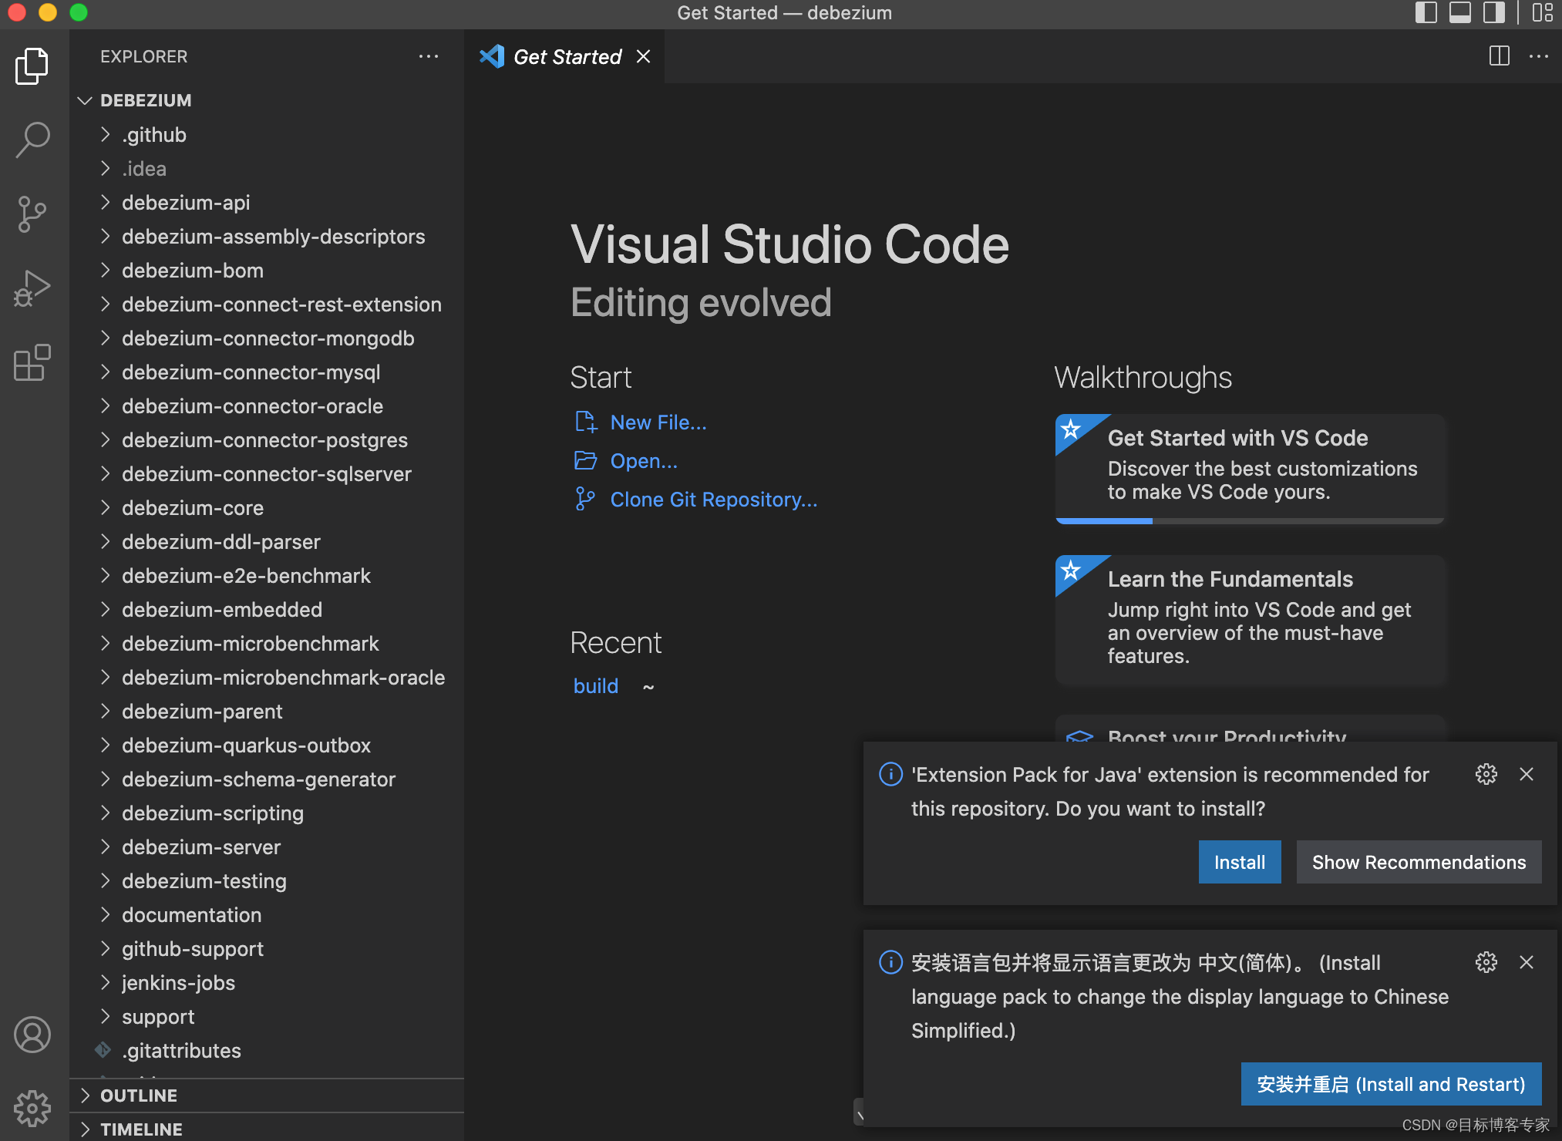
Task: Dismiss the Java extension notification
Action: (x=1527, y=774)
